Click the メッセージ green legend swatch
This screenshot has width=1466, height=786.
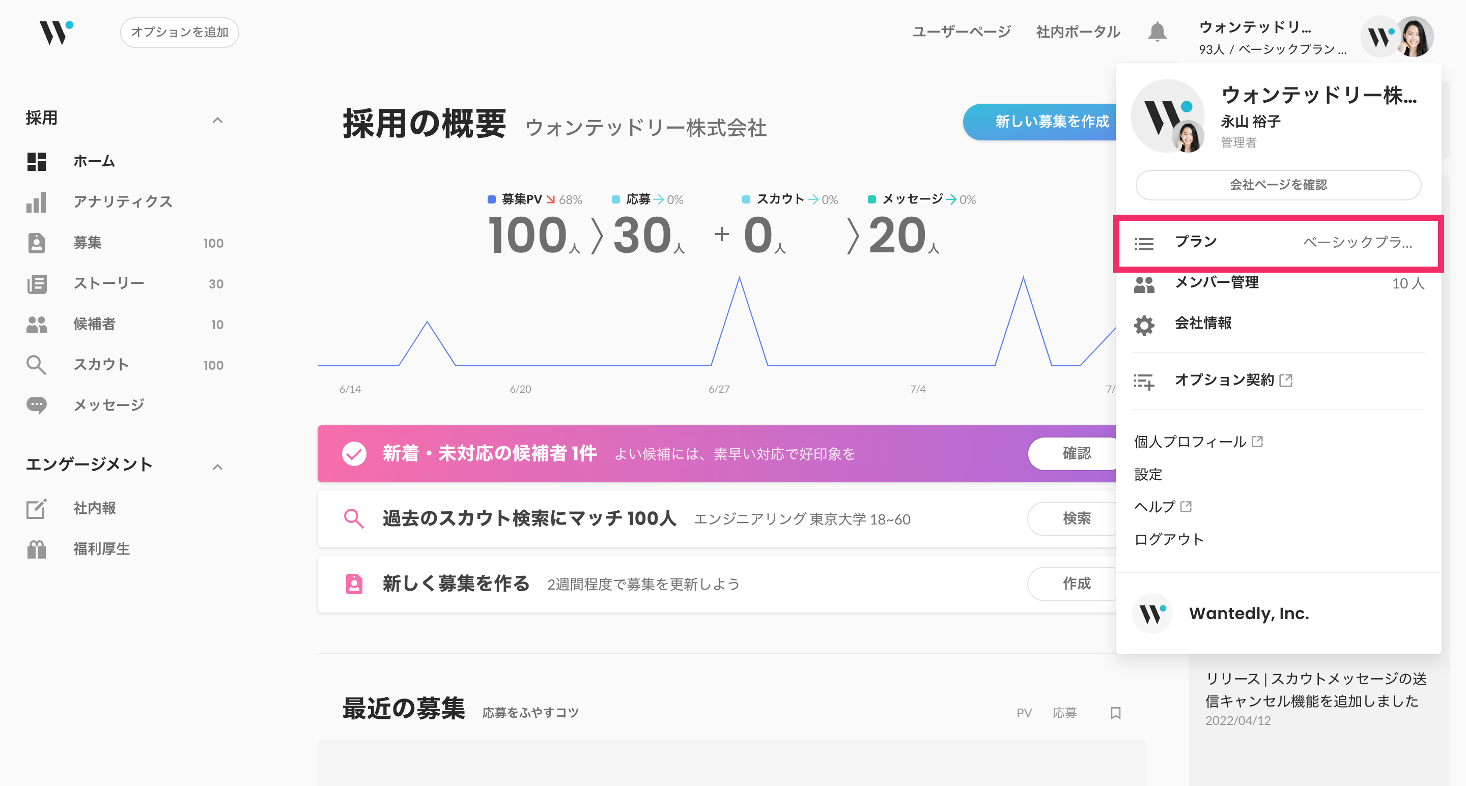click(872, 199)
